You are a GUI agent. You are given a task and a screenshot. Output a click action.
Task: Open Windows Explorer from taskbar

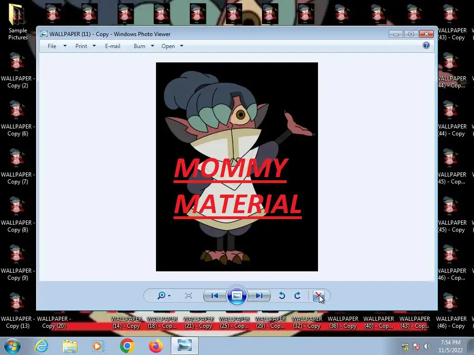click(x=70, y=346)
